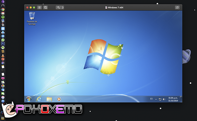Image resolution: width=197 pixels, height=121 pixels.
Task: Close the VM window with red button
Action: point(27,8)
